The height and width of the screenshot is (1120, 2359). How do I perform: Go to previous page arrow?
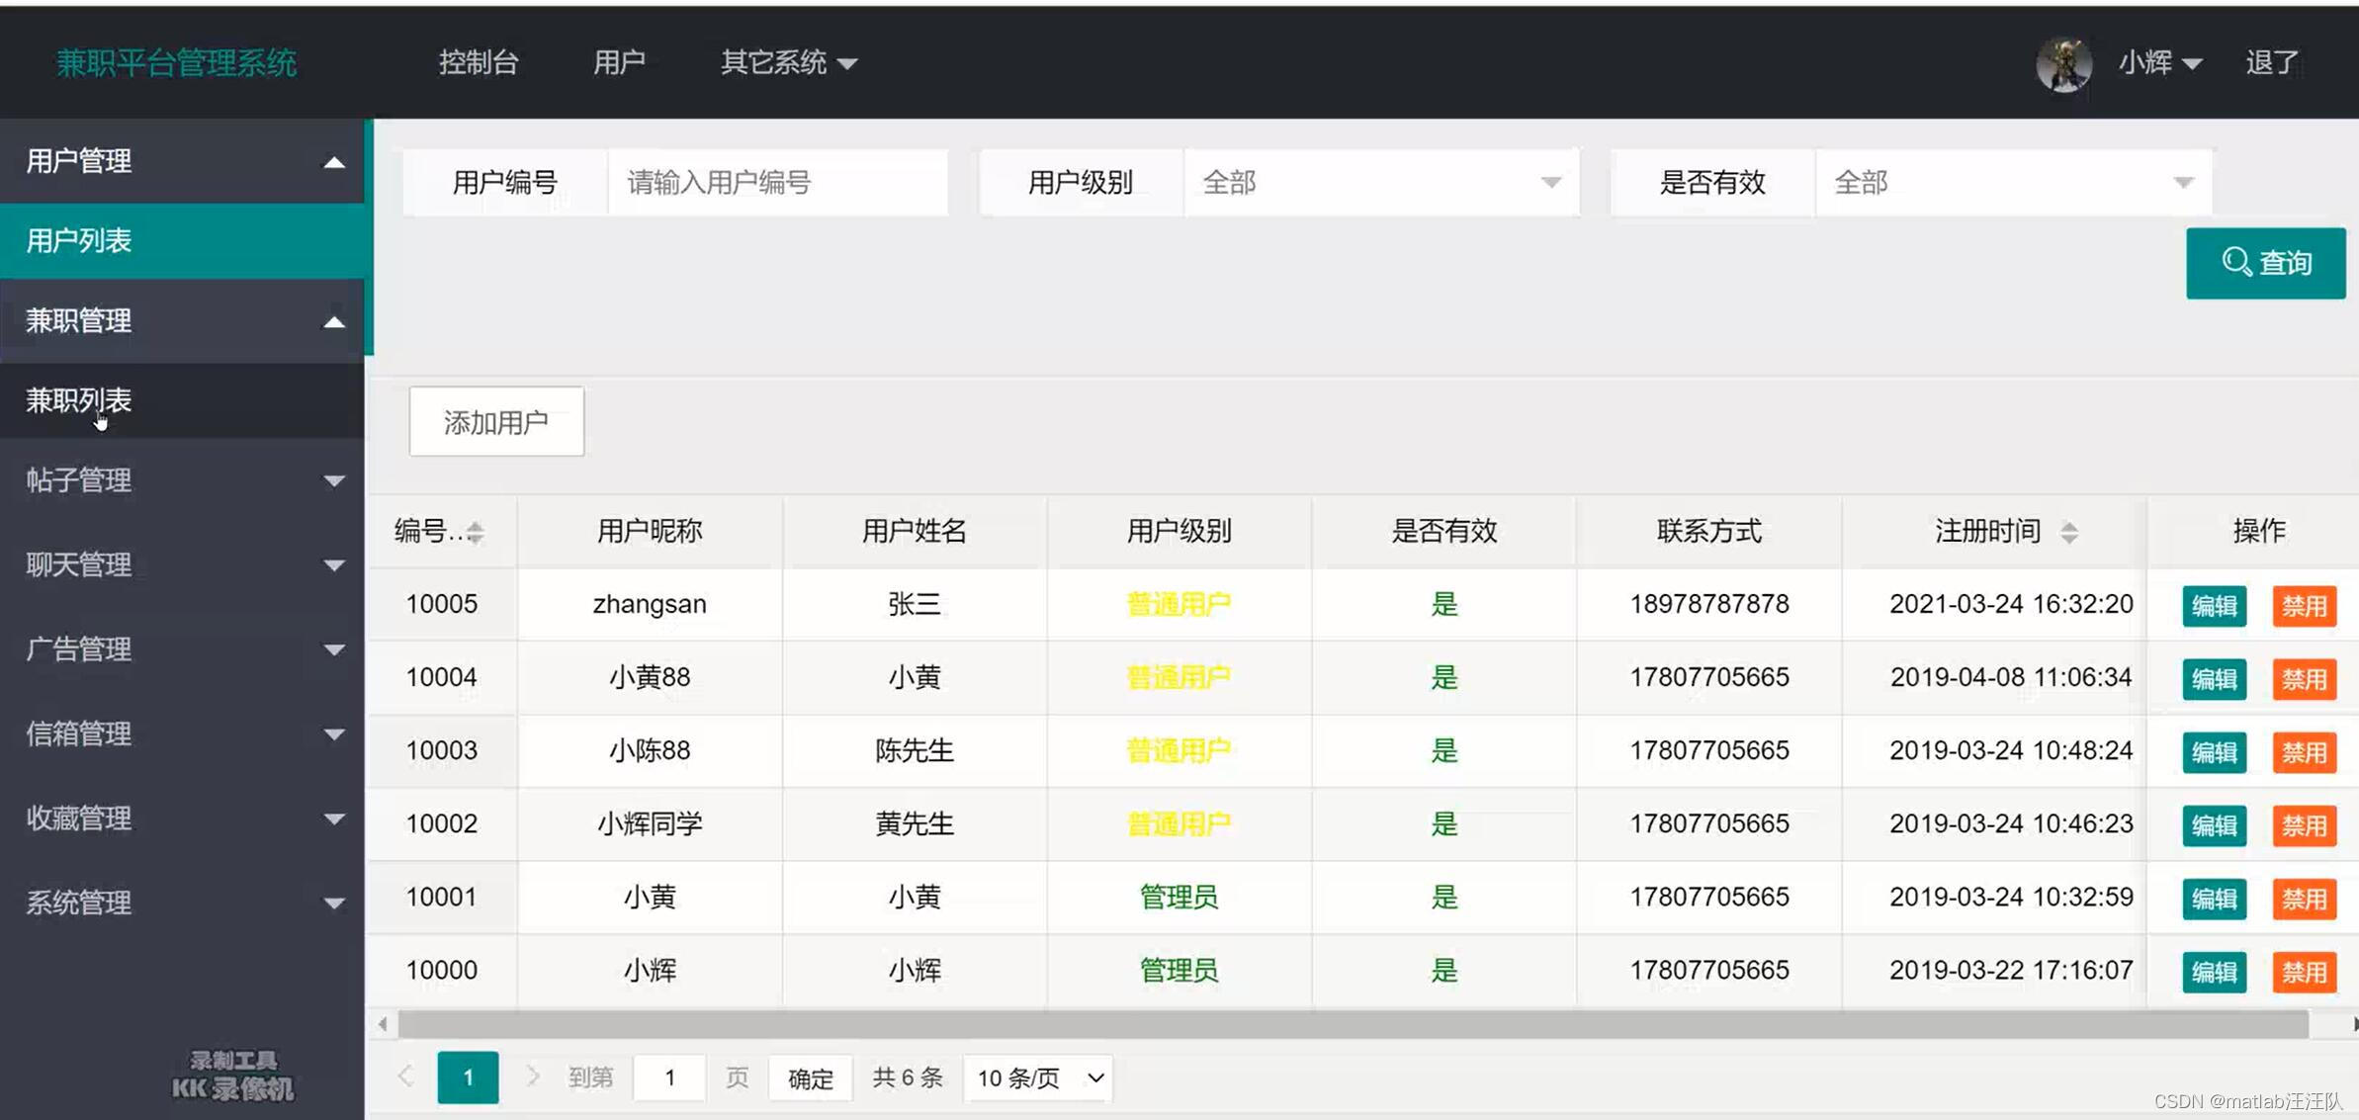coord(405,1077)
